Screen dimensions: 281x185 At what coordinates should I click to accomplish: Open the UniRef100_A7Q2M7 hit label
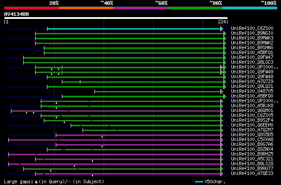[252, 130]
